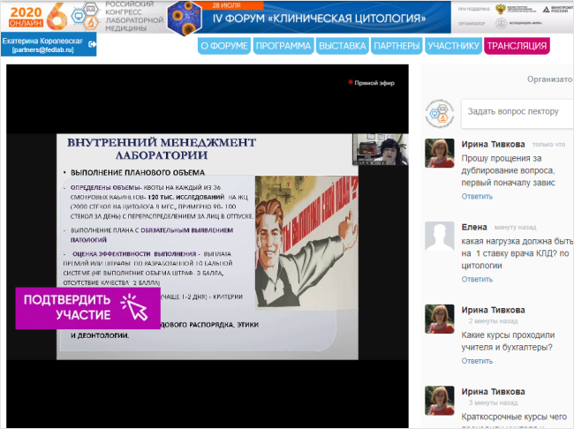Click the organizer hexagon logo near question field
This screenshot has width=574, height=429.
click(x=440, y=110)
